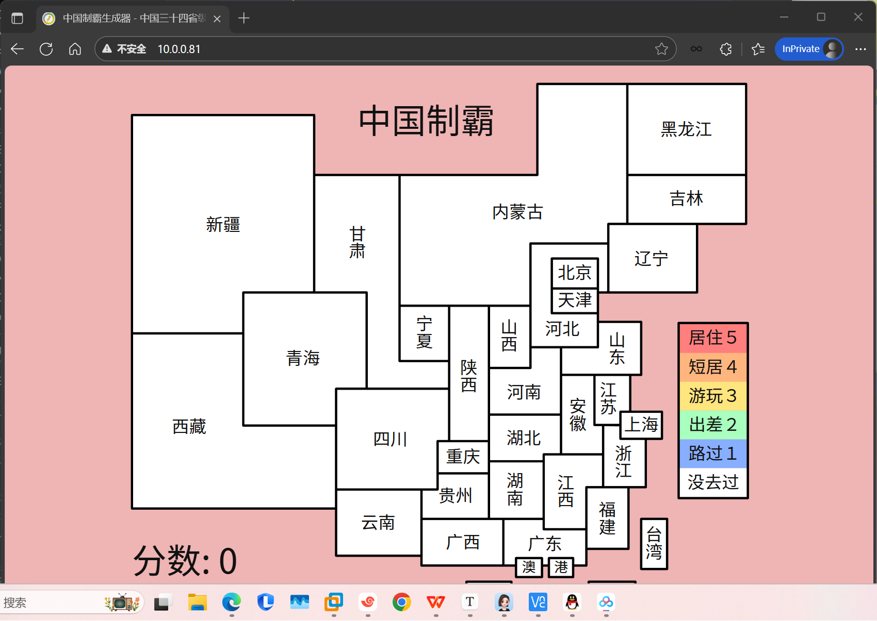Open File Explorer from the taskbar
This screenshot has width=877, height=621.
(197, 602)
